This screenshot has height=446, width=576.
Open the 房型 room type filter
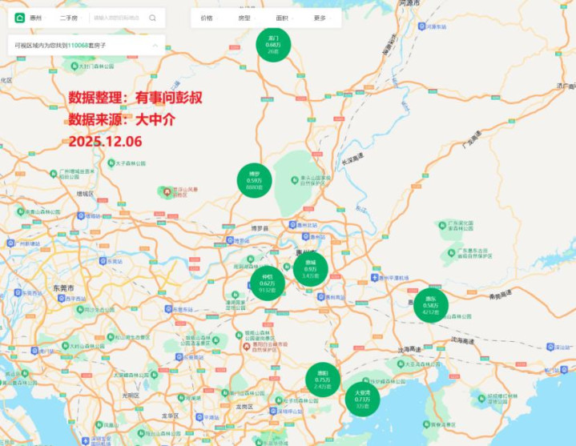pos(246,17)
